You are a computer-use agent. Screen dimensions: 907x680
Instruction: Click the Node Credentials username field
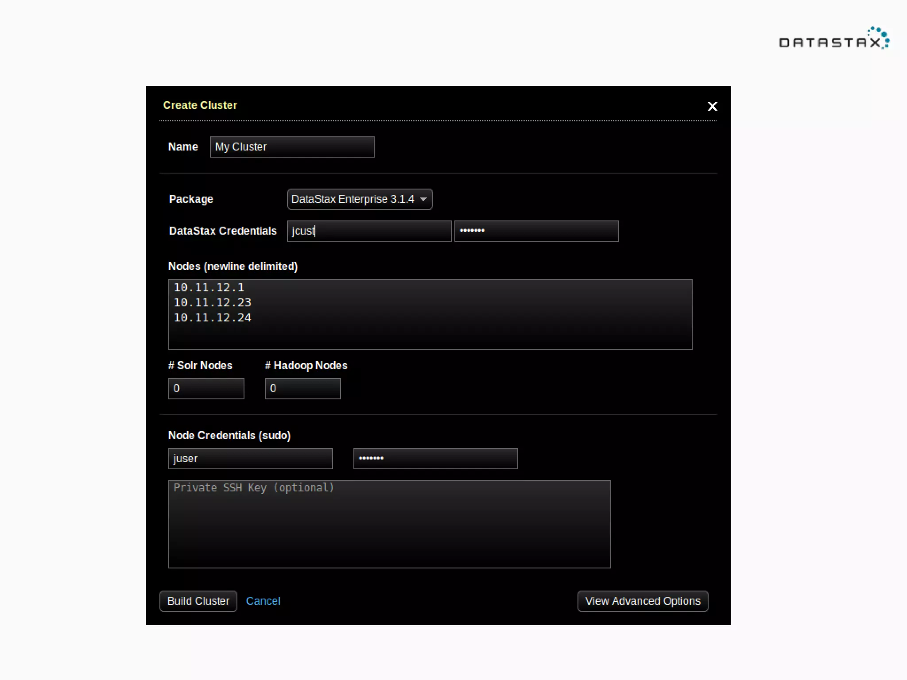tap(250, 459)
